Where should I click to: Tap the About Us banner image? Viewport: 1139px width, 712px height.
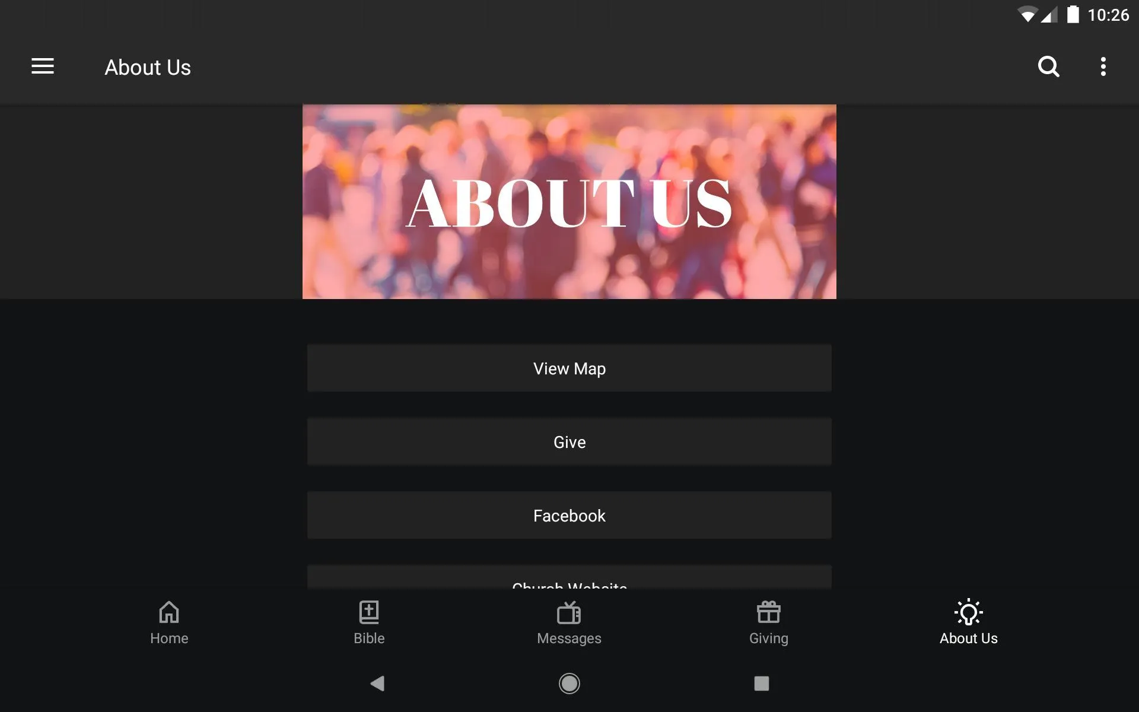click(569, 202)
